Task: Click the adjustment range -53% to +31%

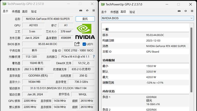Action: point(155,83)
